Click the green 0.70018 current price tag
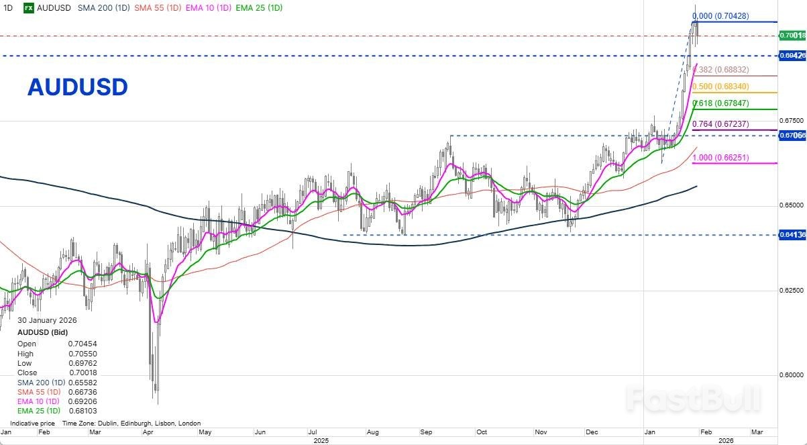 click(792, 36)
